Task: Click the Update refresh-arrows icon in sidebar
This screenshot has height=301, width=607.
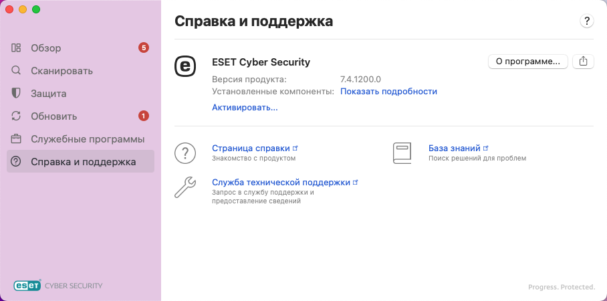Action: (16, 116)
